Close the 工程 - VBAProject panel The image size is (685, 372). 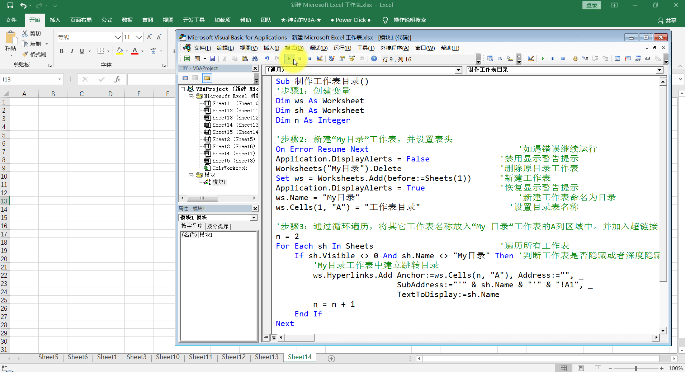pyautogui.click(x=255, y=68)
